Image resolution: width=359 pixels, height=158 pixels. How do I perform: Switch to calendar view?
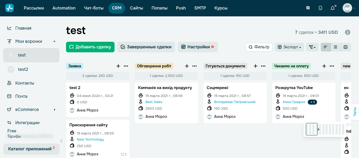coord(346,47)
